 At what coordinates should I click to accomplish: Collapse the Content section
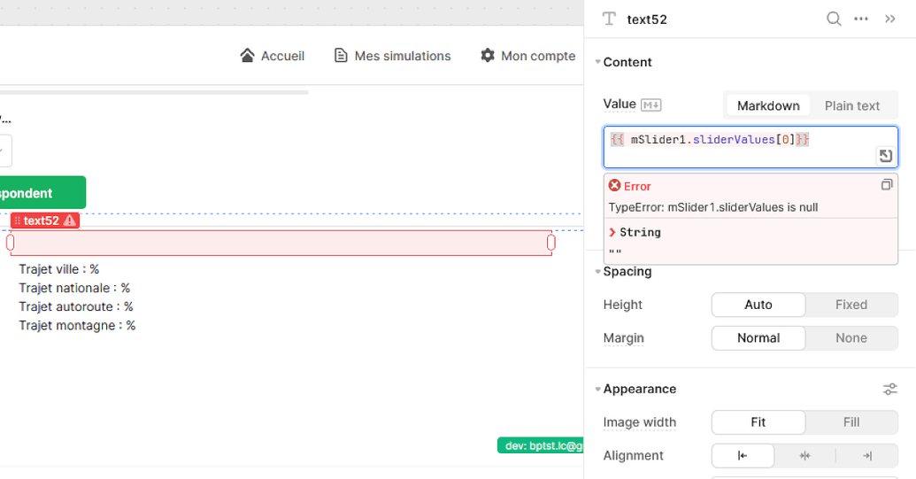(597, 62)
